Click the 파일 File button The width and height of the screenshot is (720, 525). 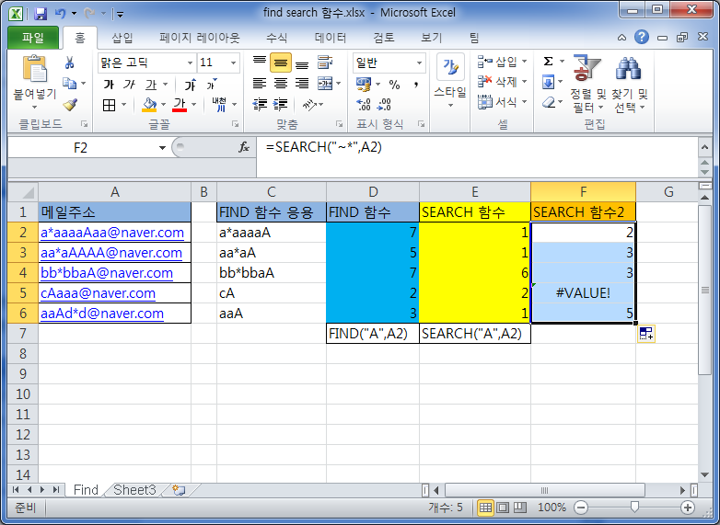point(33,38)
